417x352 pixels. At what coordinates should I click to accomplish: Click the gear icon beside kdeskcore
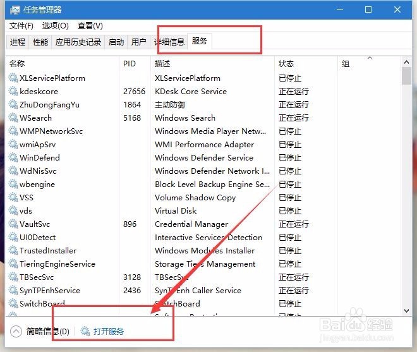[13, 91]
